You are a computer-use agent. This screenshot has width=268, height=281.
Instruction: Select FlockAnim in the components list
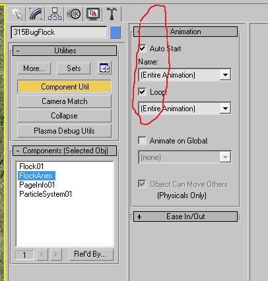[36, 176]
